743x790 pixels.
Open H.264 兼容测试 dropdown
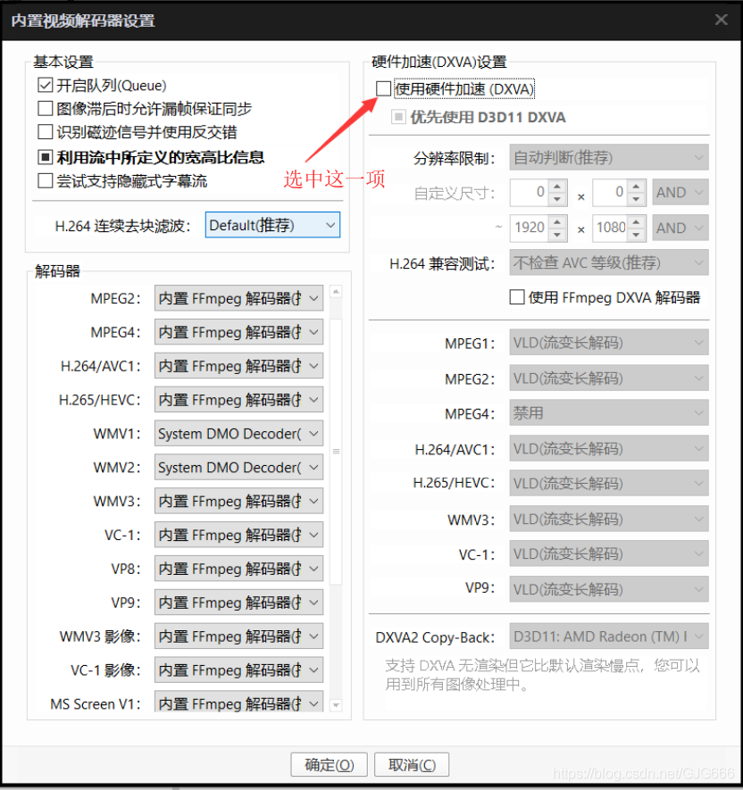click(609, 262)
